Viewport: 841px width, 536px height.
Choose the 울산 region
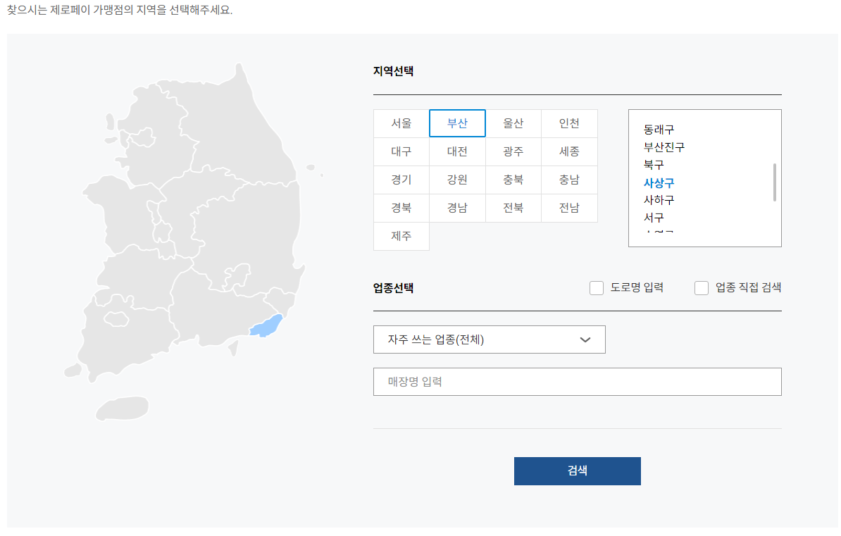click(x=513, y=123)
